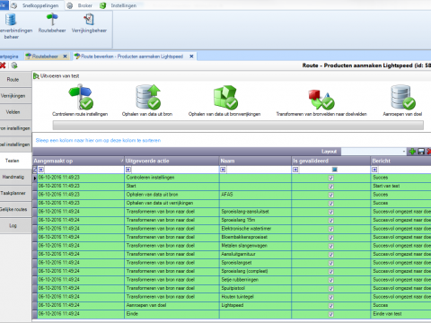The width and height of the screenshot is (431, 323).
Task: Click the Naam column header
Action: 256,161
